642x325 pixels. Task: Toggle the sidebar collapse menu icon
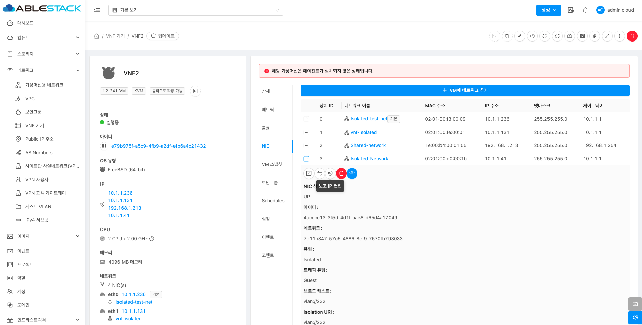(x=97, y=10)
